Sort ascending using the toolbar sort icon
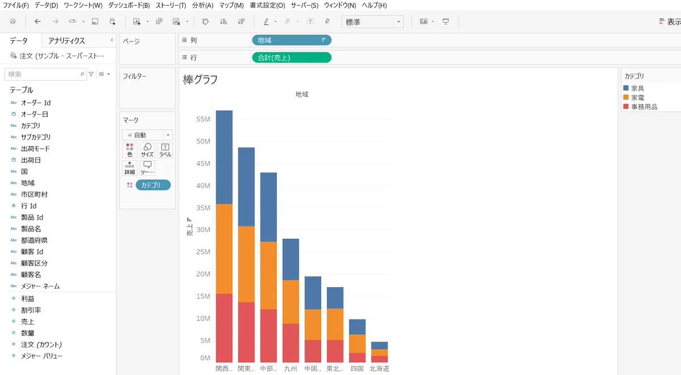This screenshot has width=681, height=375. pyautogui.click(x=224, y=22)
